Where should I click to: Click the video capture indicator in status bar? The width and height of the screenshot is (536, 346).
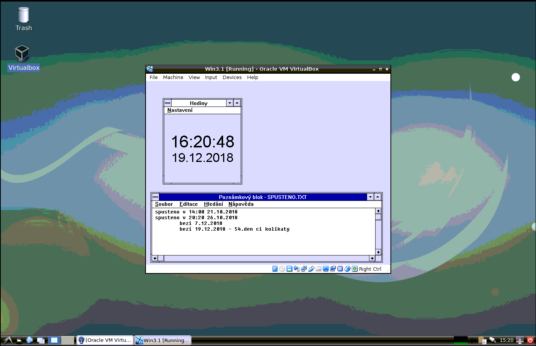tap(333, 269)
